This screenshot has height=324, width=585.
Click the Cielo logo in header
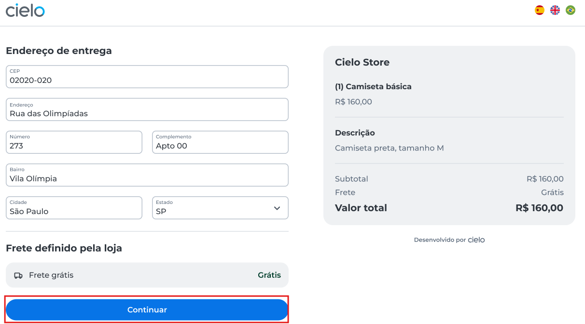point(25,10)
